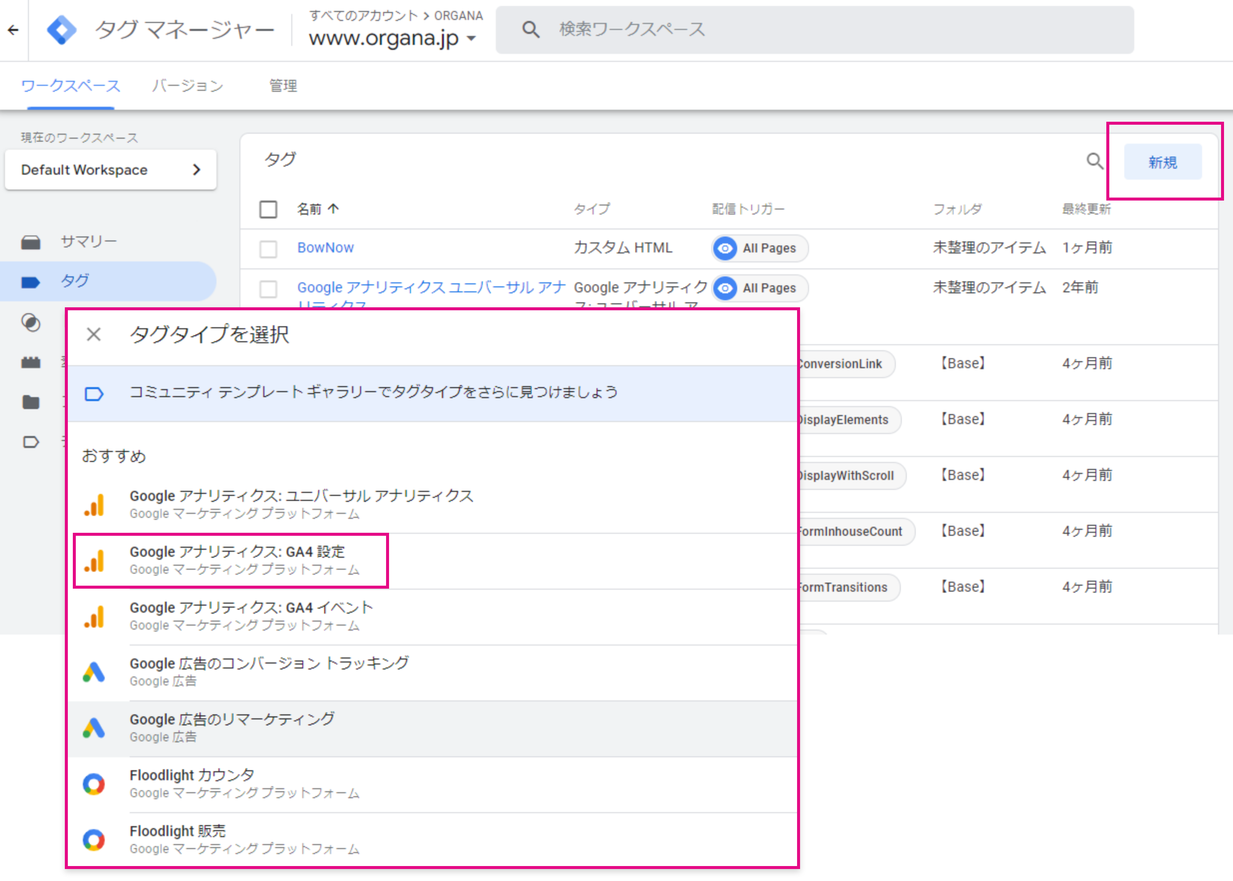Switch to the バージョン tab
The height and width of the screenshot is (881, 1233).
[187, 86]
